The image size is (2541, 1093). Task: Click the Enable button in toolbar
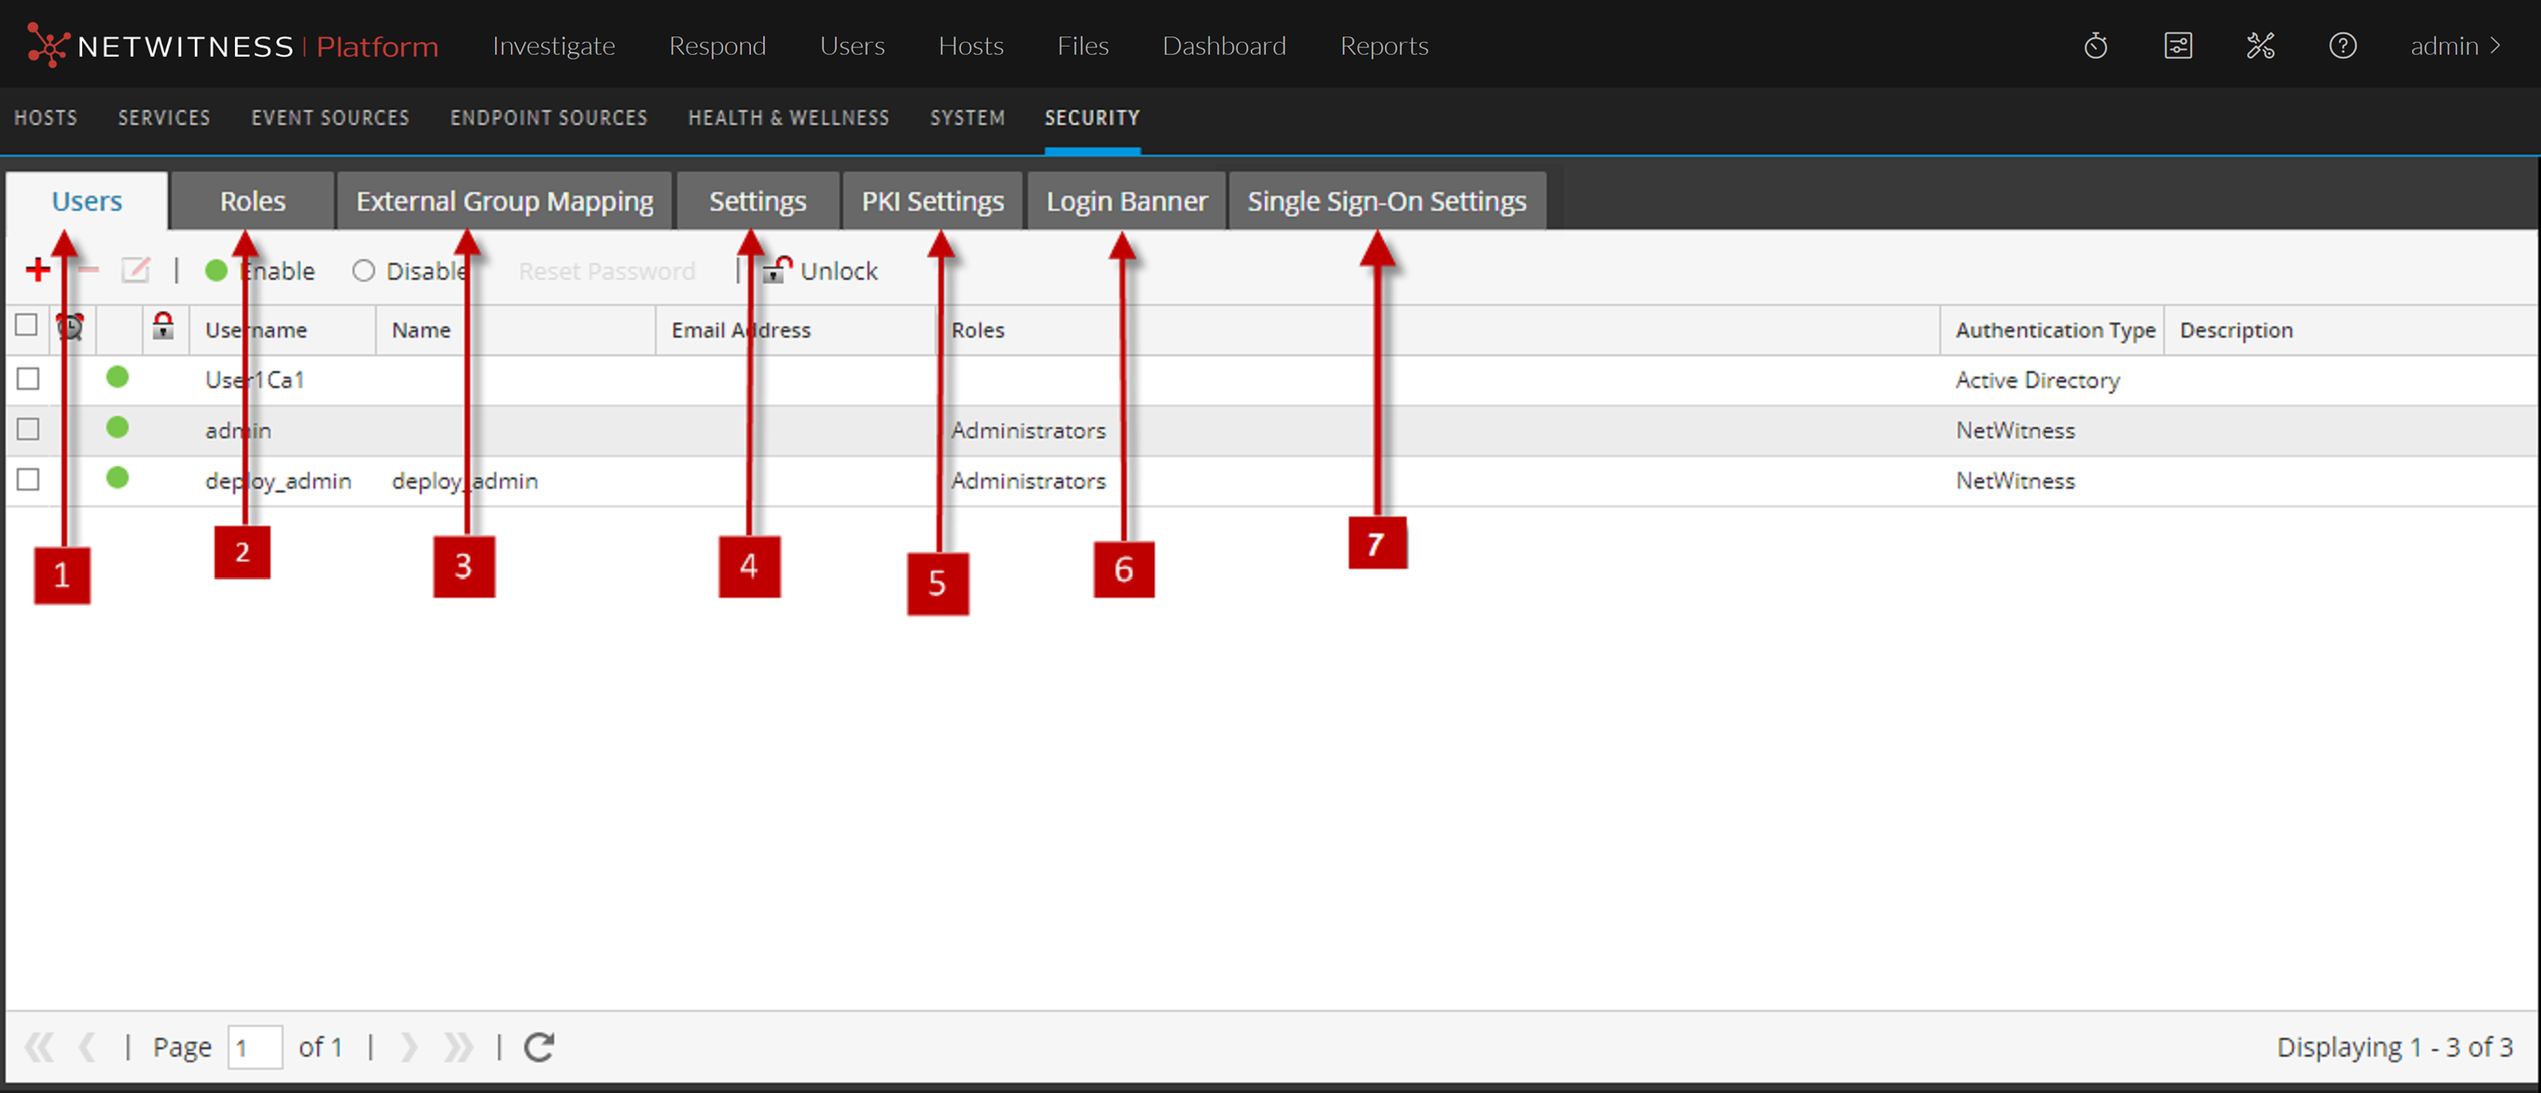pos(261,270)
